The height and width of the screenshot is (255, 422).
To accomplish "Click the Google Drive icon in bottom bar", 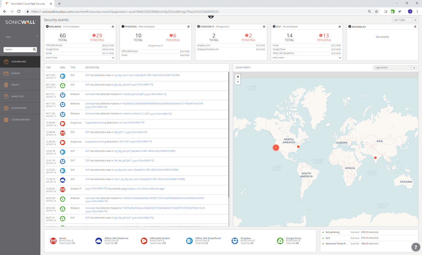I will coord(280,241).
